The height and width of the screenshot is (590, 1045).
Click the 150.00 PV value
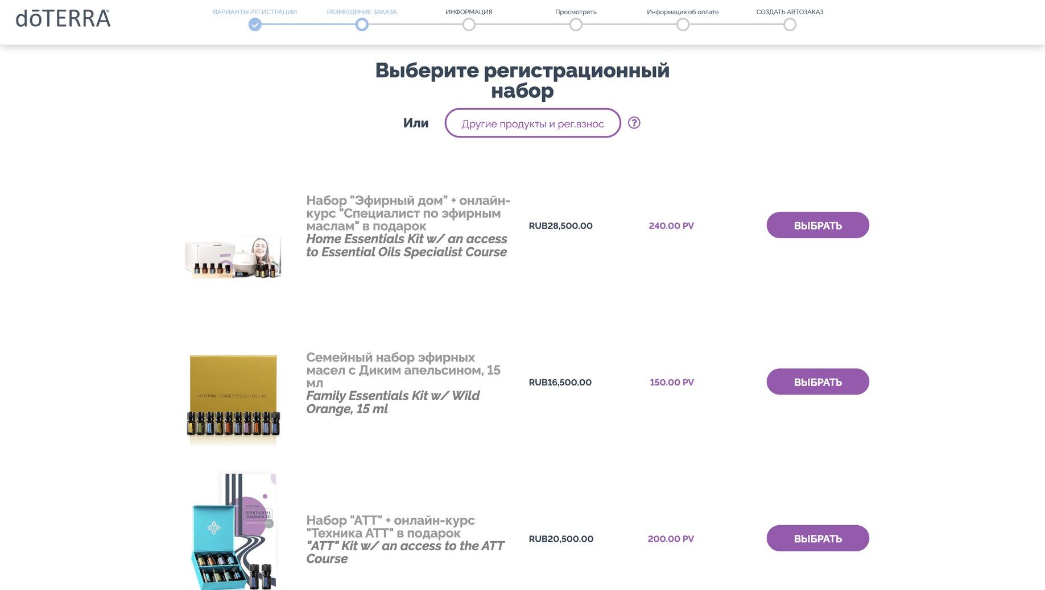click(672, 383)
